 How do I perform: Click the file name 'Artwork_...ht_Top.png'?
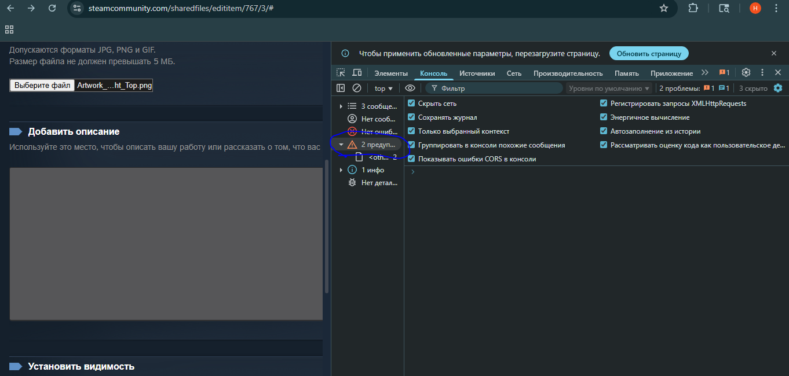coord(115,86)
